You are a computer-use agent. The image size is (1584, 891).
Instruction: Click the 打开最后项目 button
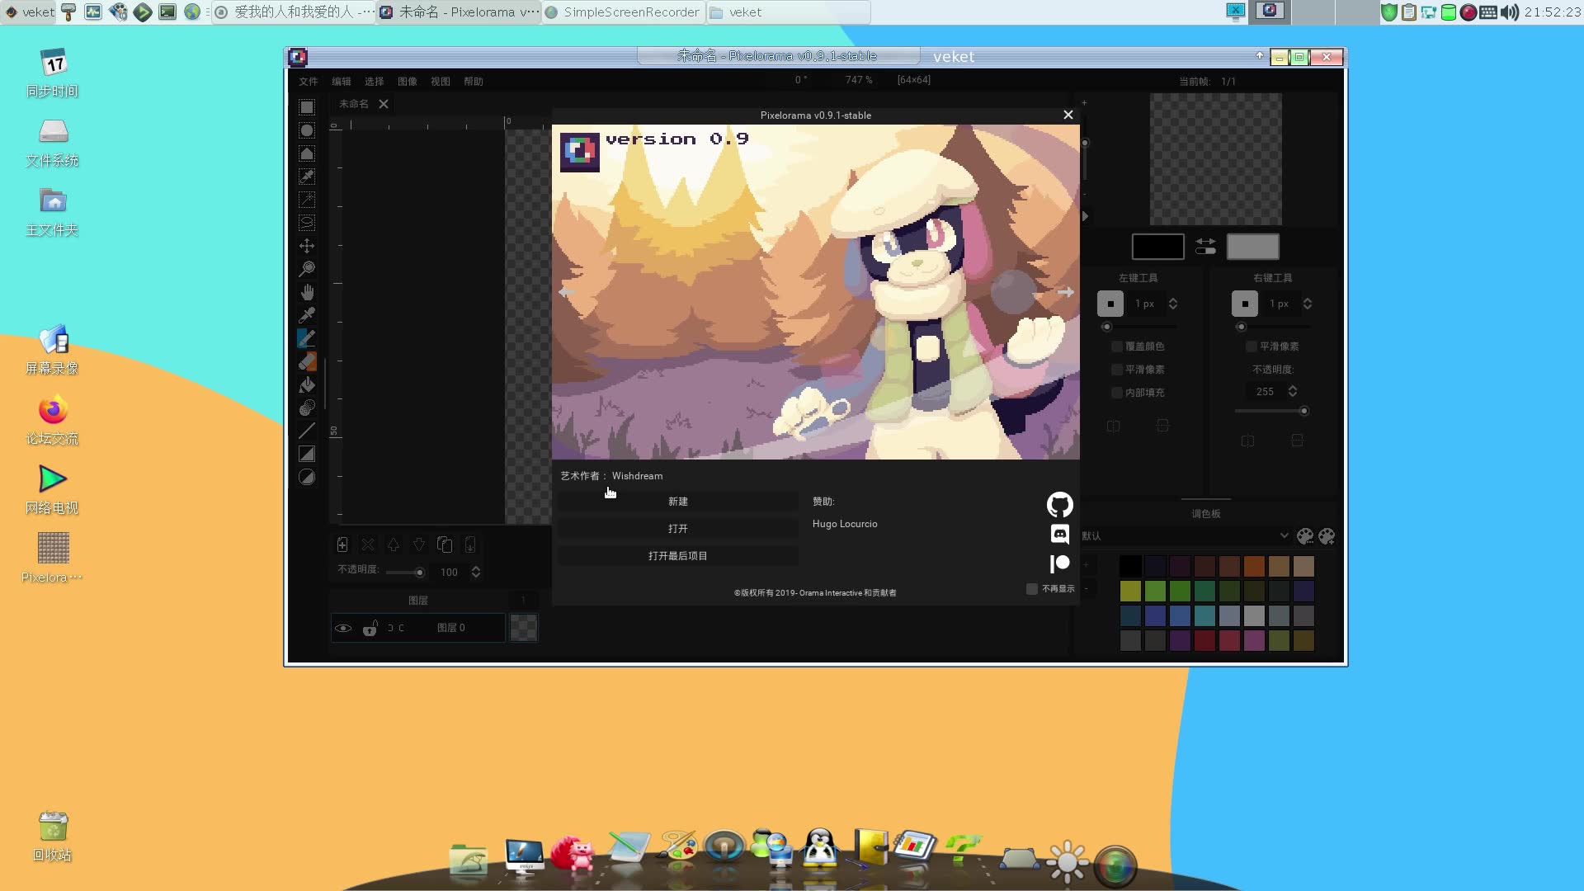[x=678, y=556]
